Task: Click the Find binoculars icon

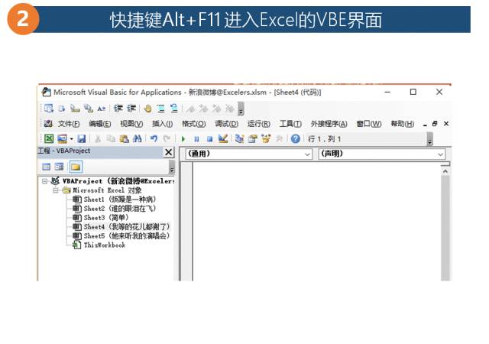Action: tap(138, 138)
